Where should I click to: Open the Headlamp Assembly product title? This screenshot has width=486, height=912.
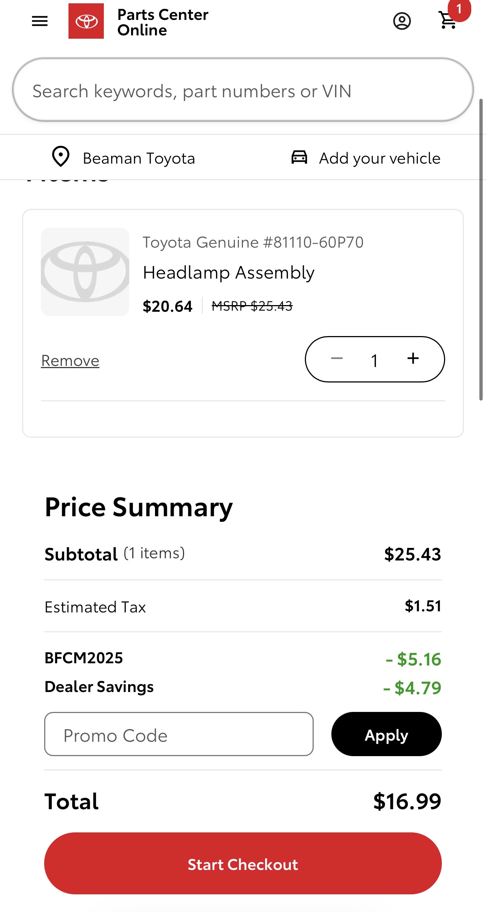coord(229,273)
